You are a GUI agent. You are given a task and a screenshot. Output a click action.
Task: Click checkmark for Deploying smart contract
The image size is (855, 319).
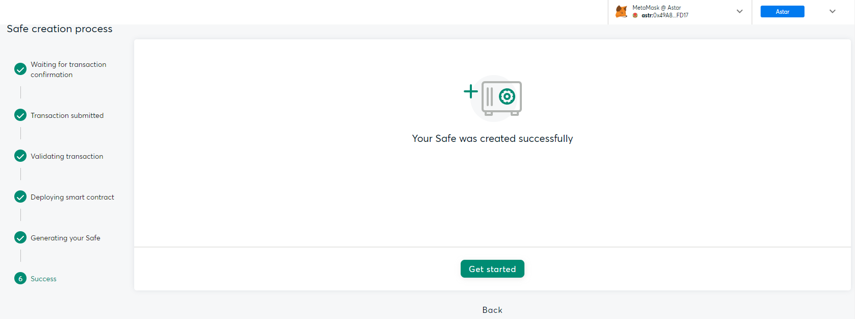coord(20,197)
